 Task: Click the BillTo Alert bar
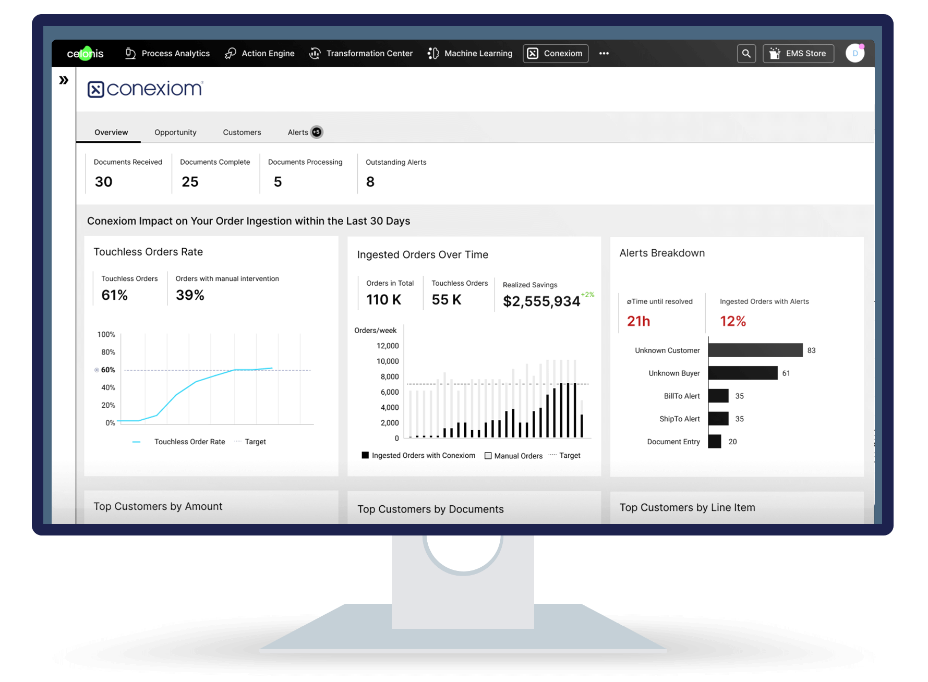(718, 396)
